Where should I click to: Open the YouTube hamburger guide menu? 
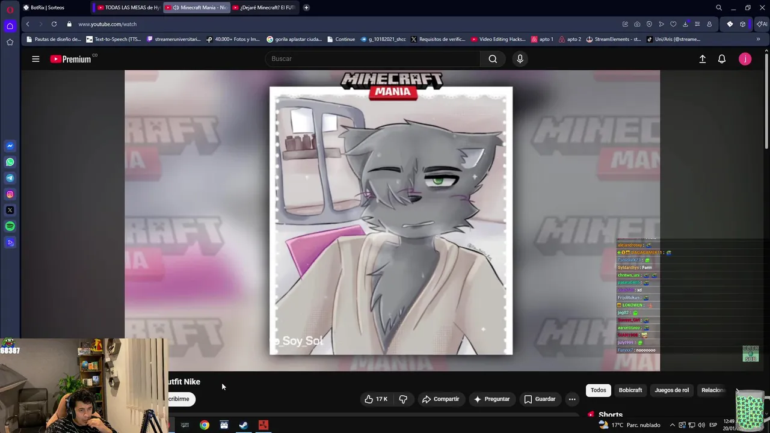35,59
